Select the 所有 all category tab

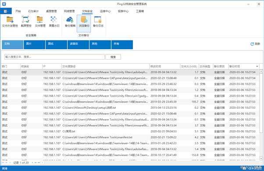[122, 45]
